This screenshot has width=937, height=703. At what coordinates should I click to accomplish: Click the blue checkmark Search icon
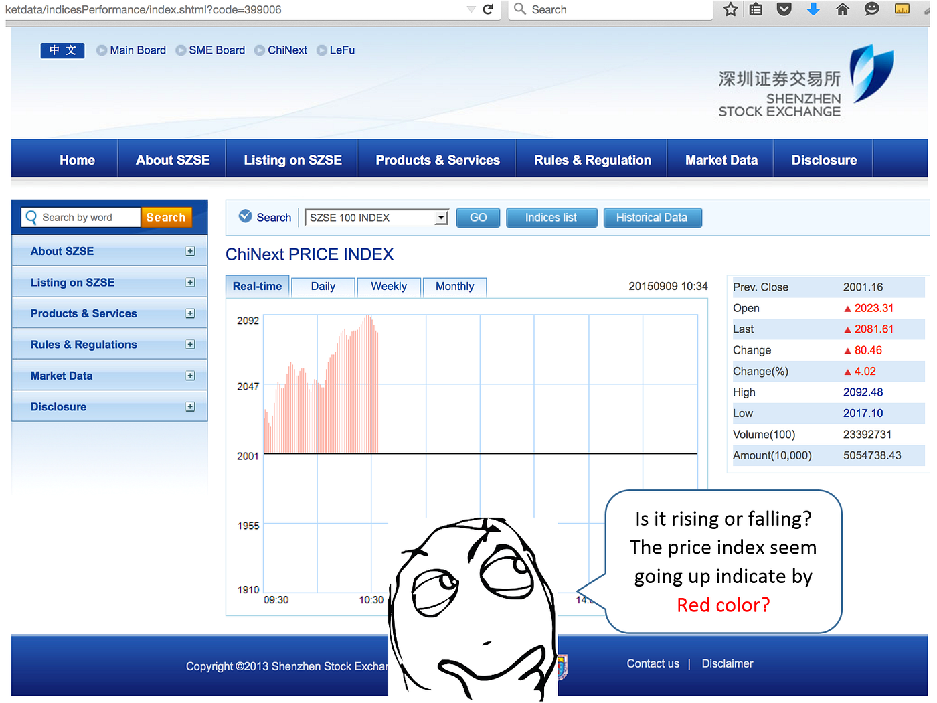coord(246,216)
